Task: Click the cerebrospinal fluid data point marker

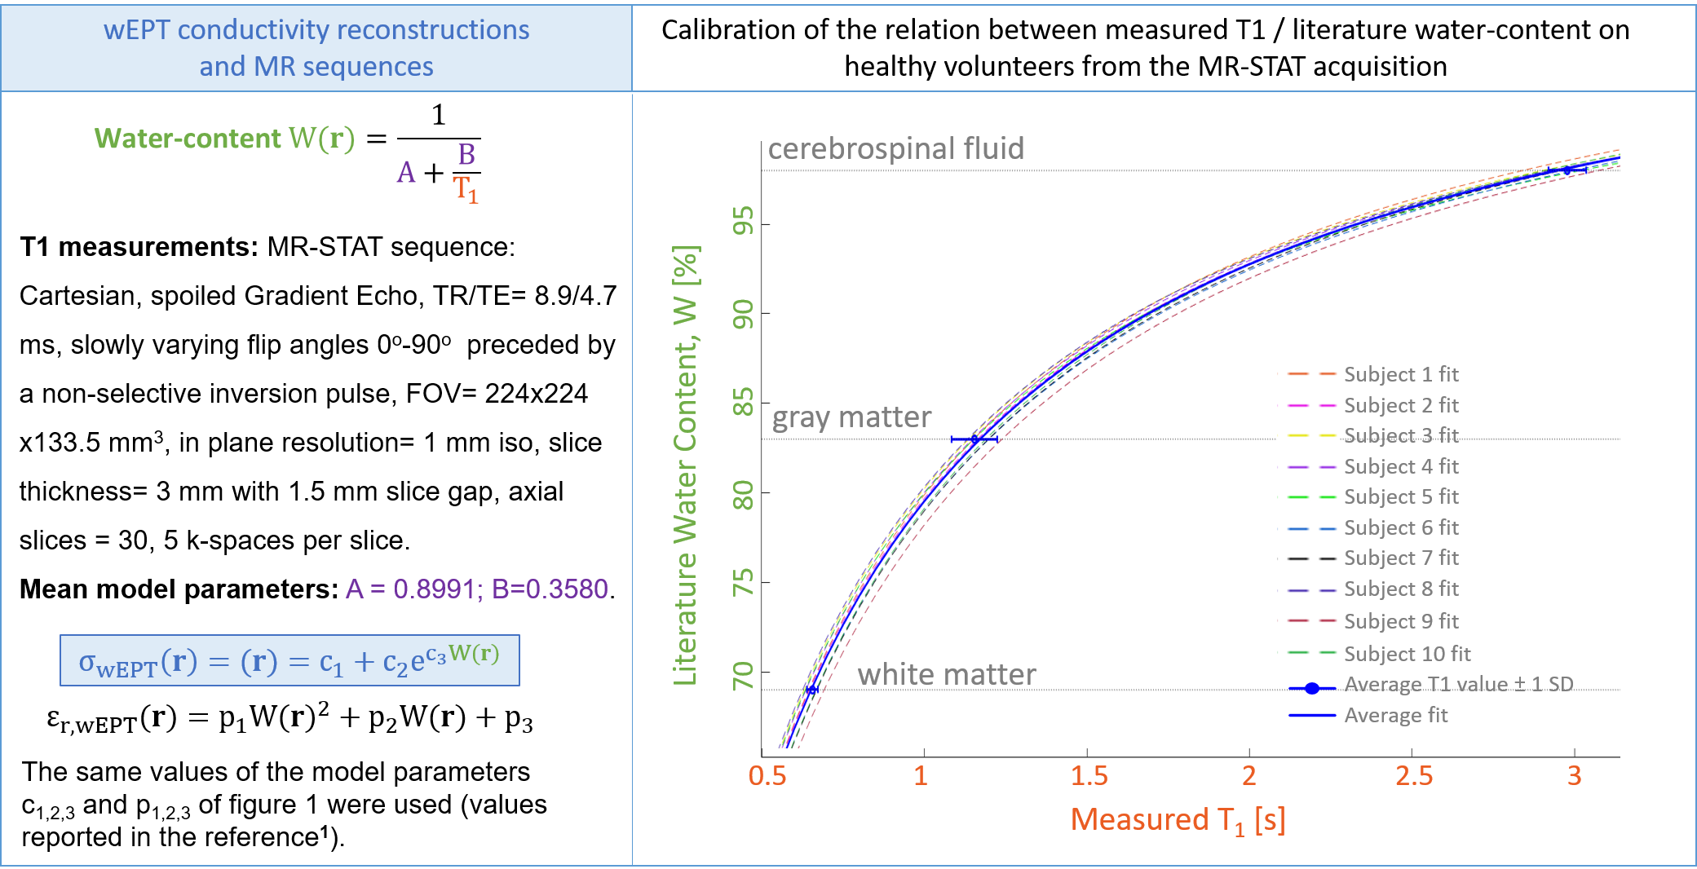Action: [x=1567, y=170]
